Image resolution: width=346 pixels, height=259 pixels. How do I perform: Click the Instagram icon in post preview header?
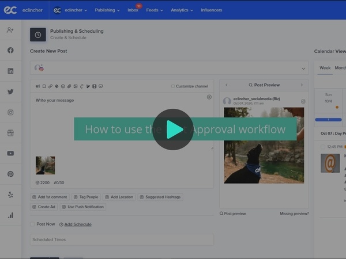pos(303,101)
